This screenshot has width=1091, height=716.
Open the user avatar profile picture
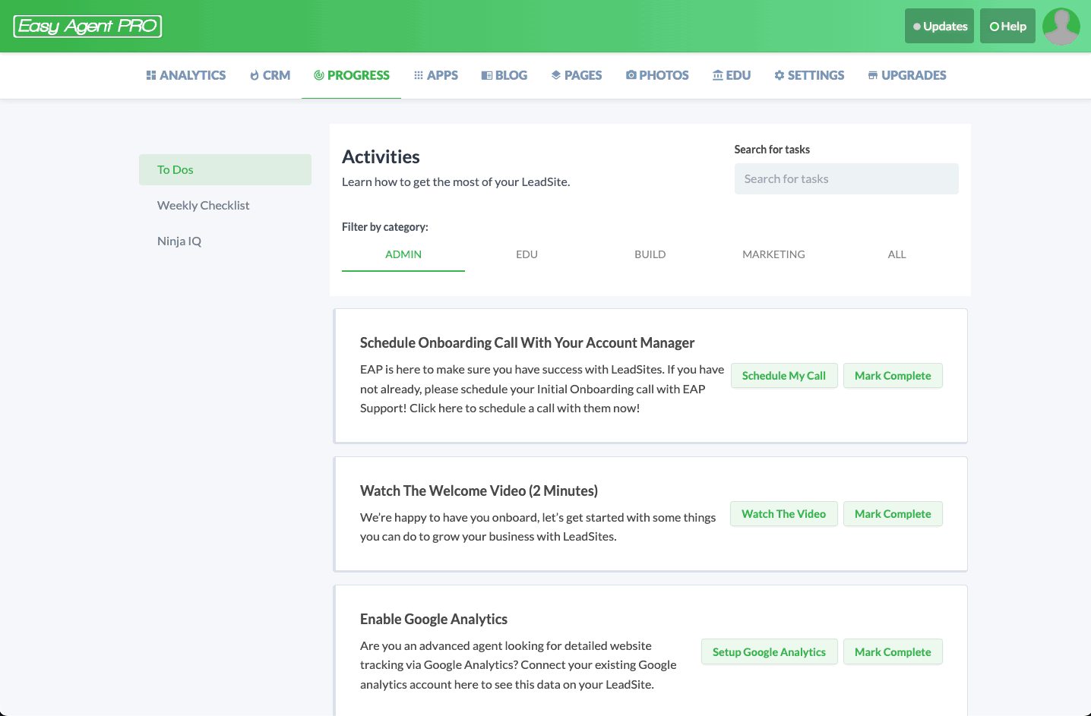[1061, 27]
